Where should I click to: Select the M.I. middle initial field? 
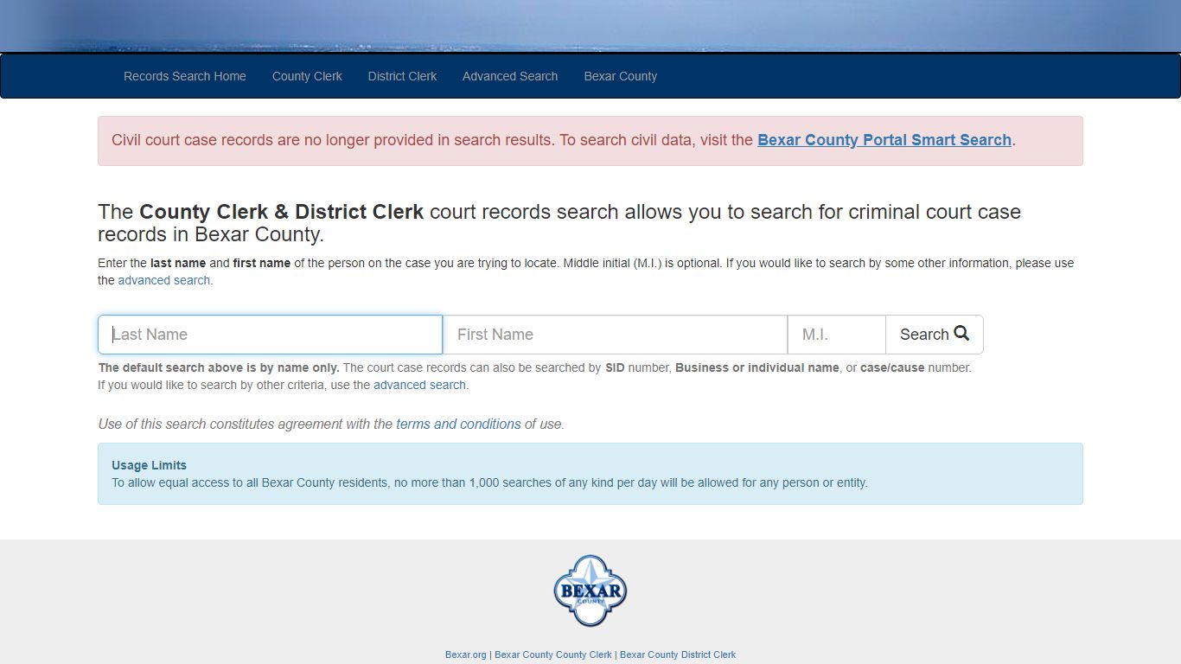pyautogui.click(x=837, y=335)
